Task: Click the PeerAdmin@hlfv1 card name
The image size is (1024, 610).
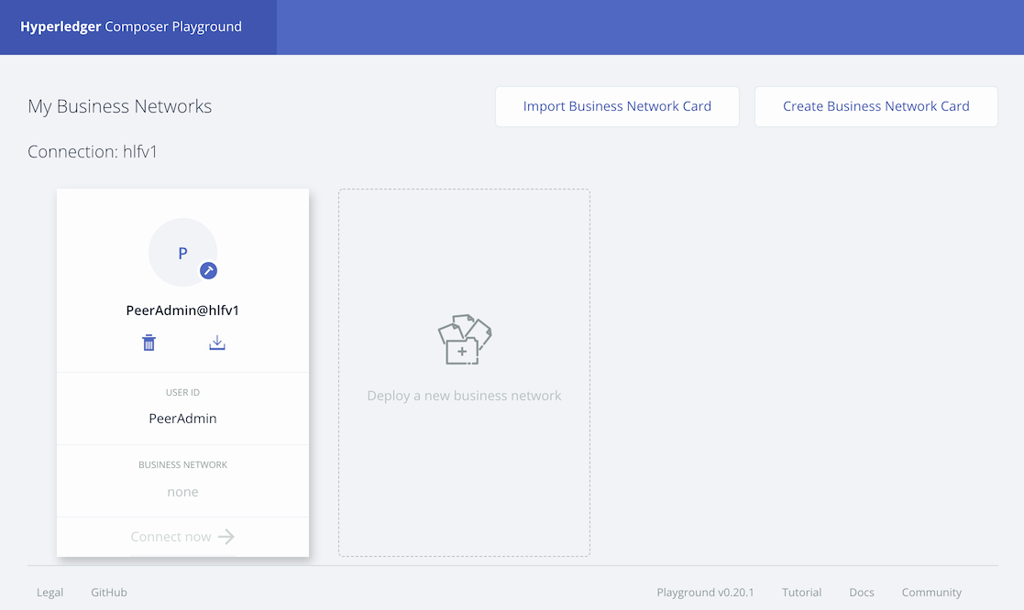Action: 182,310
